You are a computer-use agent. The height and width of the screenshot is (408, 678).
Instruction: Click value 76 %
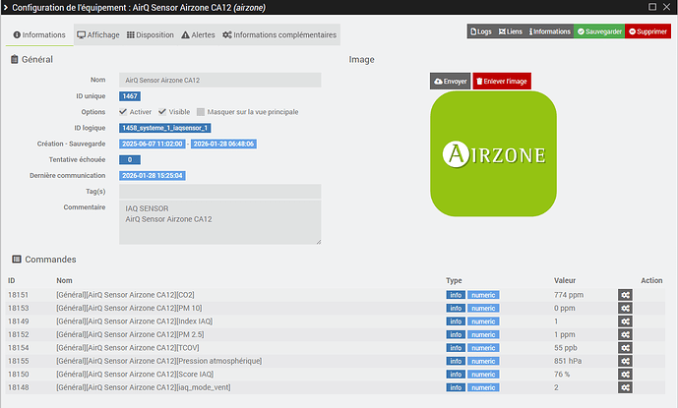click(x=562, y=375)
